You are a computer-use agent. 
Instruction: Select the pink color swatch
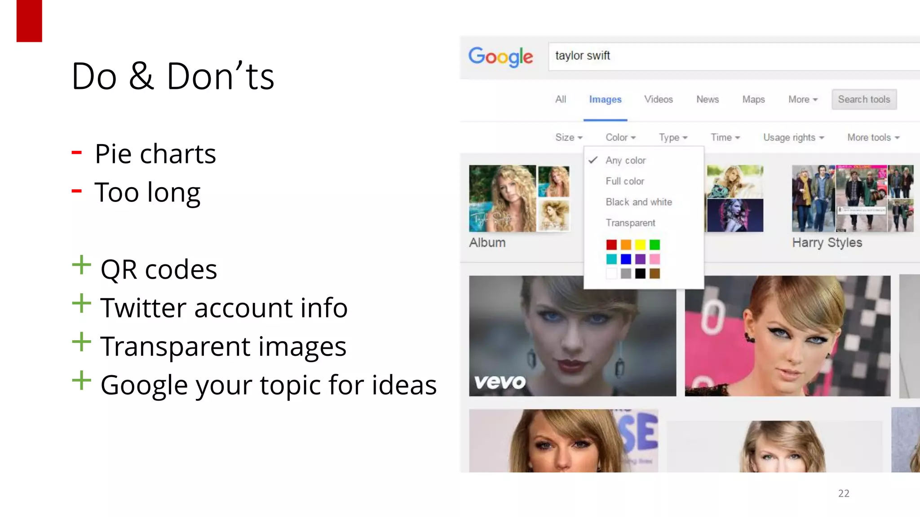pos(655,259)
